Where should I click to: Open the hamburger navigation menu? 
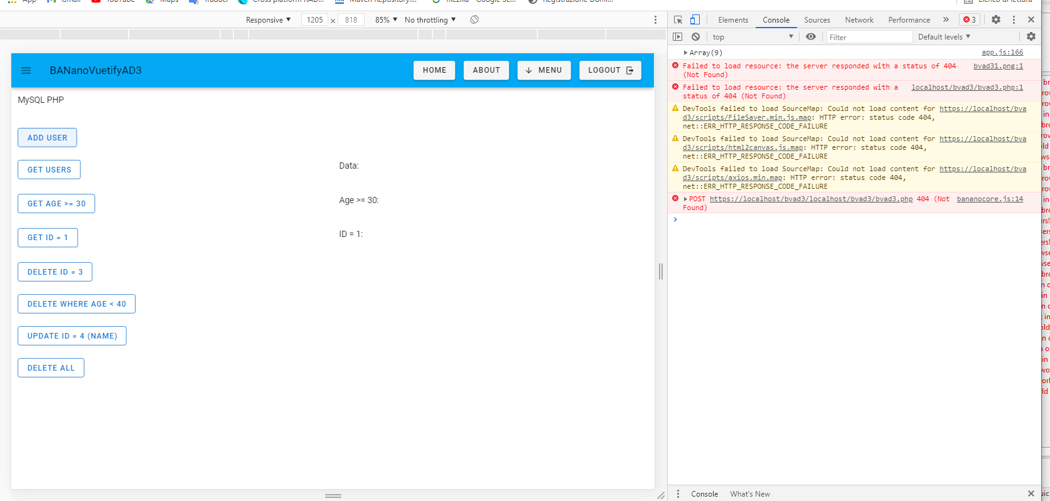tap(26, 70)
